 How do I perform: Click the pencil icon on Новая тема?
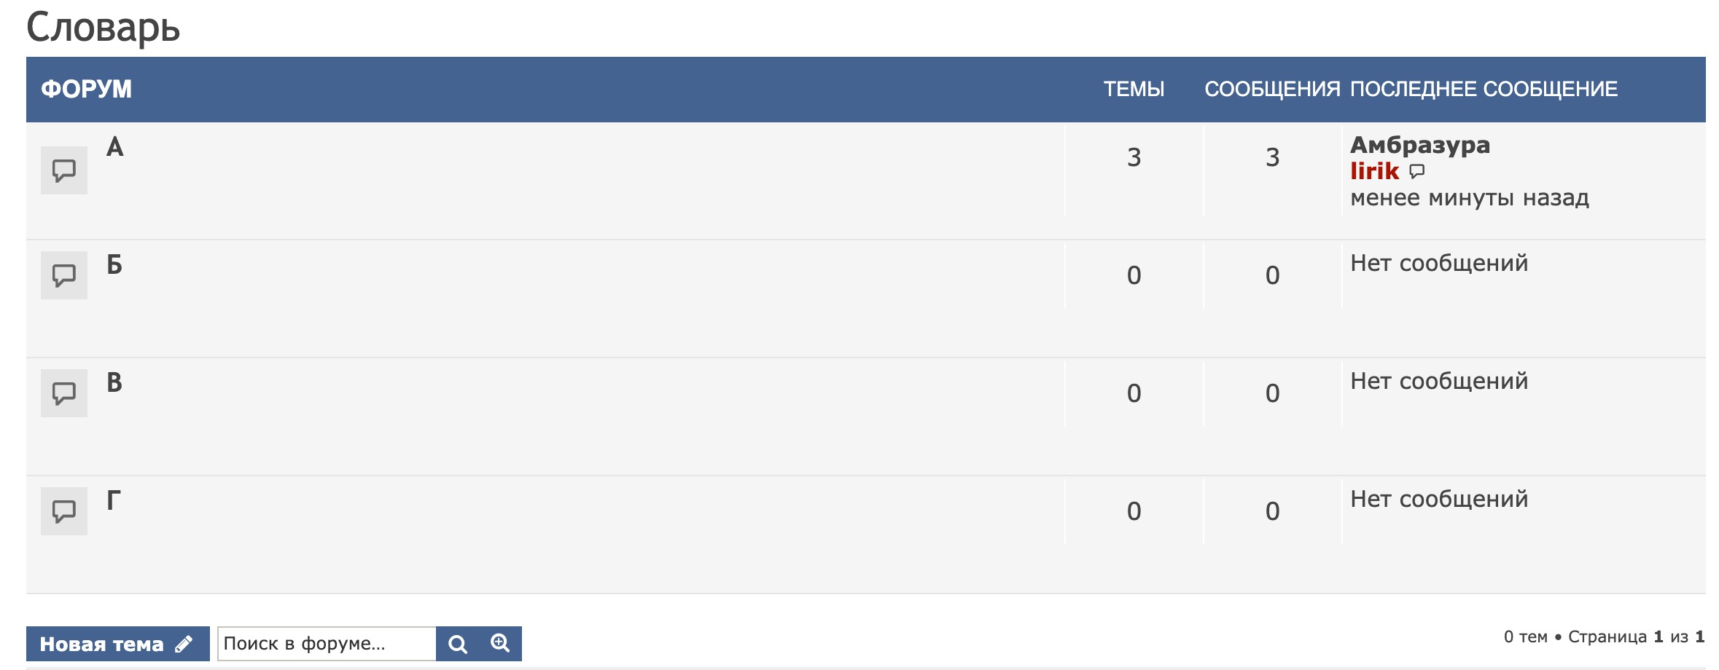tap(184, 644)
